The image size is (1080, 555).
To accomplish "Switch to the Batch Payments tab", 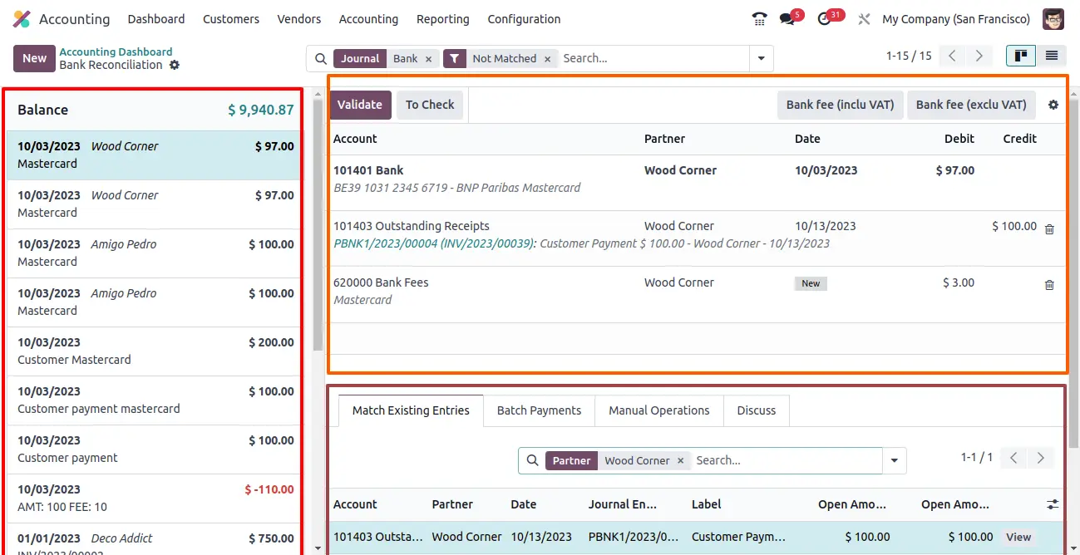I will (x=539, y=410).
